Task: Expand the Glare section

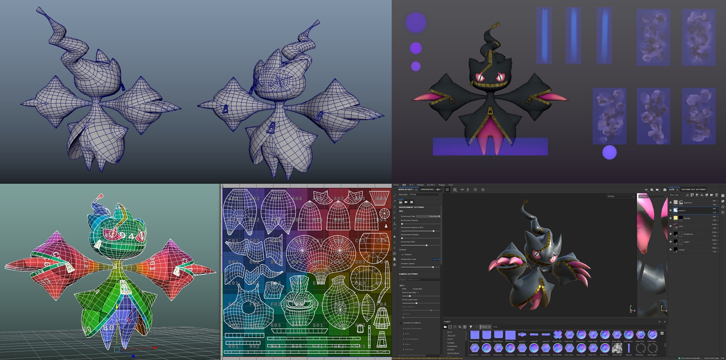Action: pos(407,344)
